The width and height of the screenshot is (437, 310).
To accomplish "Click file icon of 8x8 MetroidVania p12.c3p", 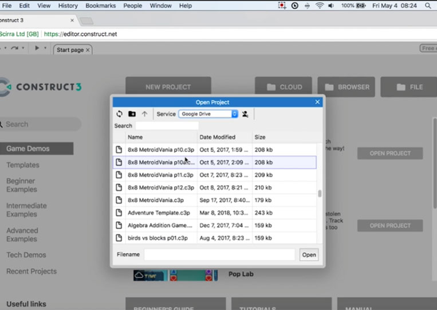I will point(119,187).
